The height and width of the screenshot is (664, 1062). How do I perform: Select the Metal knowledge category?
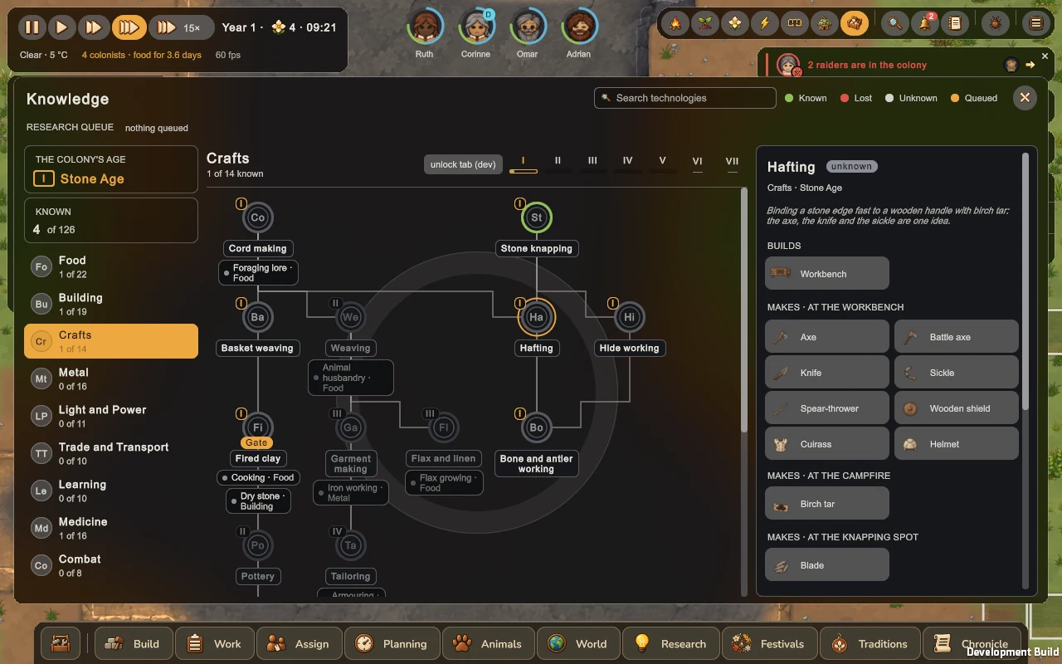pyautogui.click(x=111, y=378)
